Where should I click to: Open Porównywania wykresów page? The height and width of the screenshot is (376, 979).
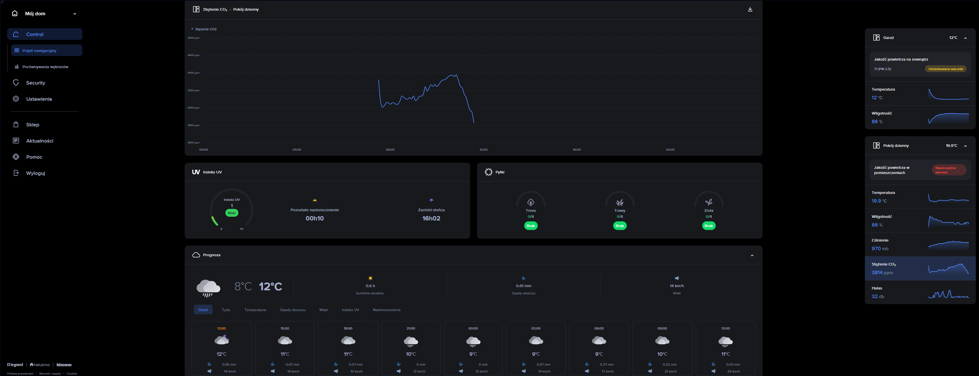45,67
